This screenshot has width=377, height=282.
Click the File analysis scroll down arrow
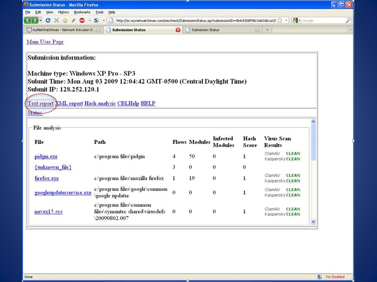click(x=313, y=222)
